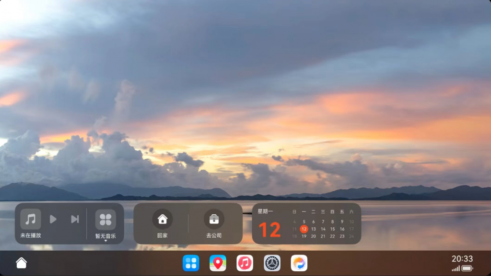Select date 8 in calendar
Image resolution: width=491 pixels, height=276 pixels.
pyautogui.click(x=332, y=221)
